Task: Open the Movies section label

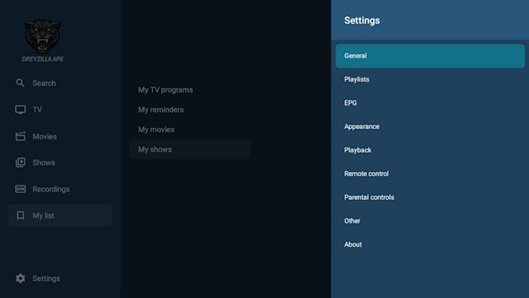Action: [44, 136]
